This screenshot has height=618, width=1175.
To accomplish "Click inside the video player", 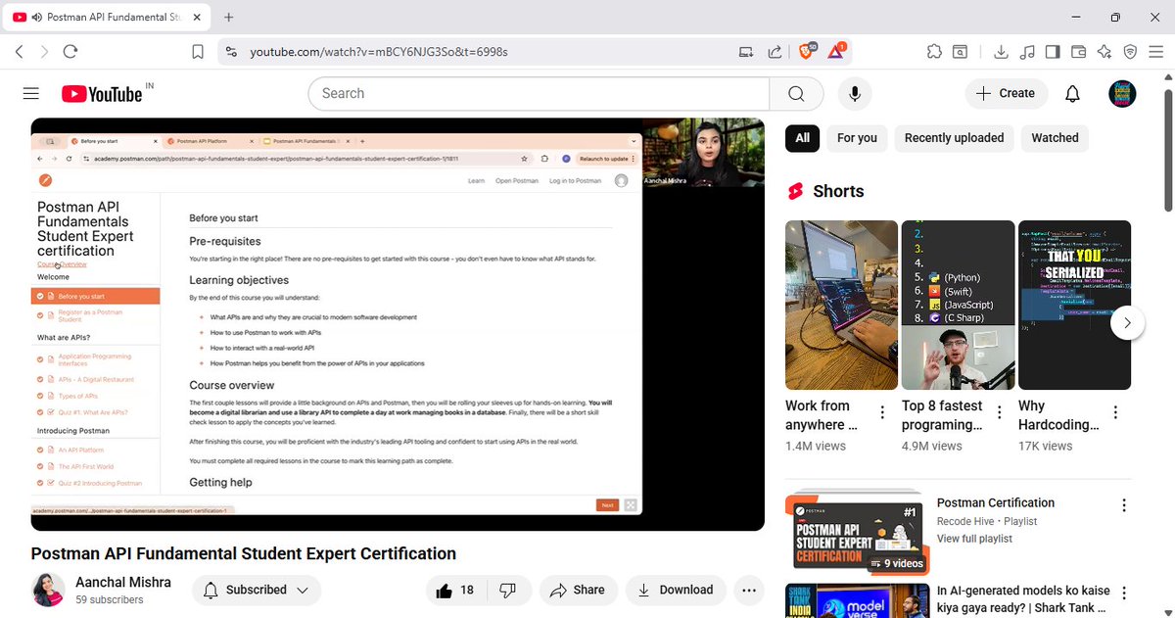I will [398, 324].
